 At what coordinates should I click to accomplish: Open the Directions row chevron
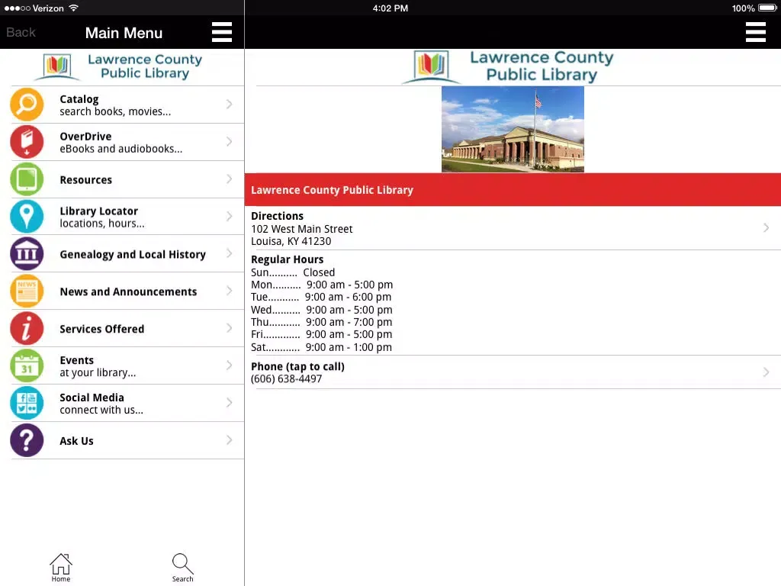coord(766,227)
